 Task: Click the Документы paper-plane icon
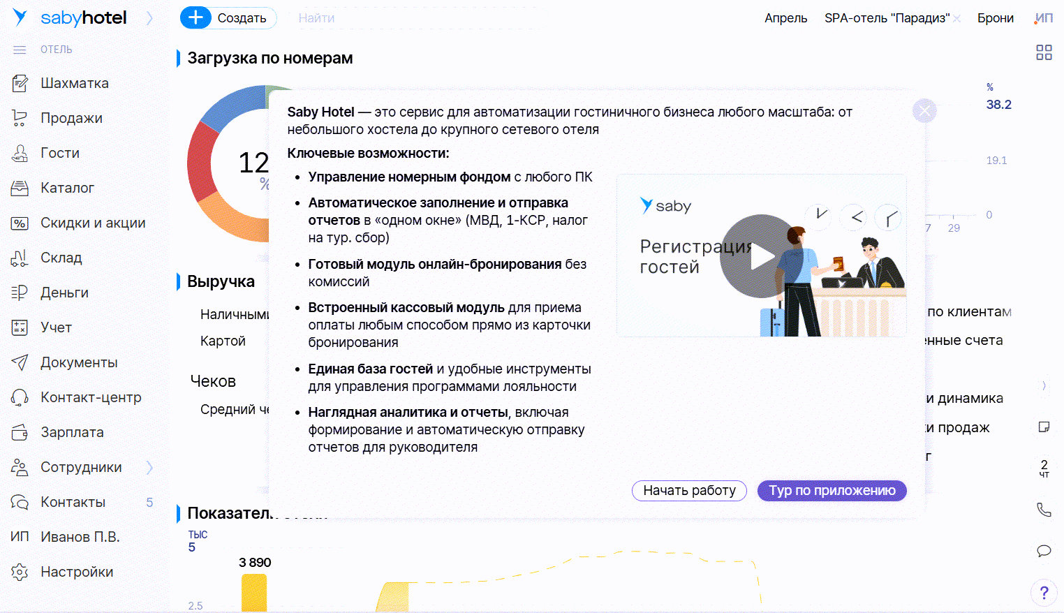[20, 362]
